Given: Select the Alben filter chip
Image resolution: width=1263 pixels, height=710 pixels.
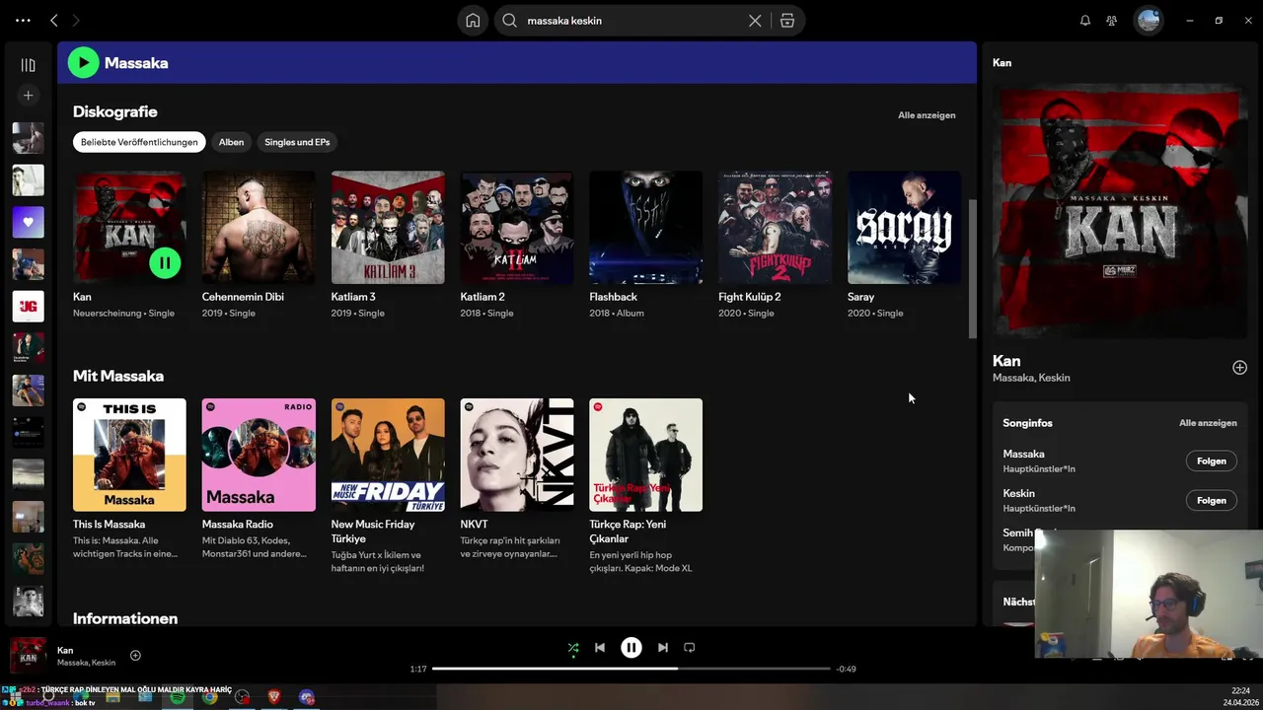Looking at the screenshot, I should [231, 142].
